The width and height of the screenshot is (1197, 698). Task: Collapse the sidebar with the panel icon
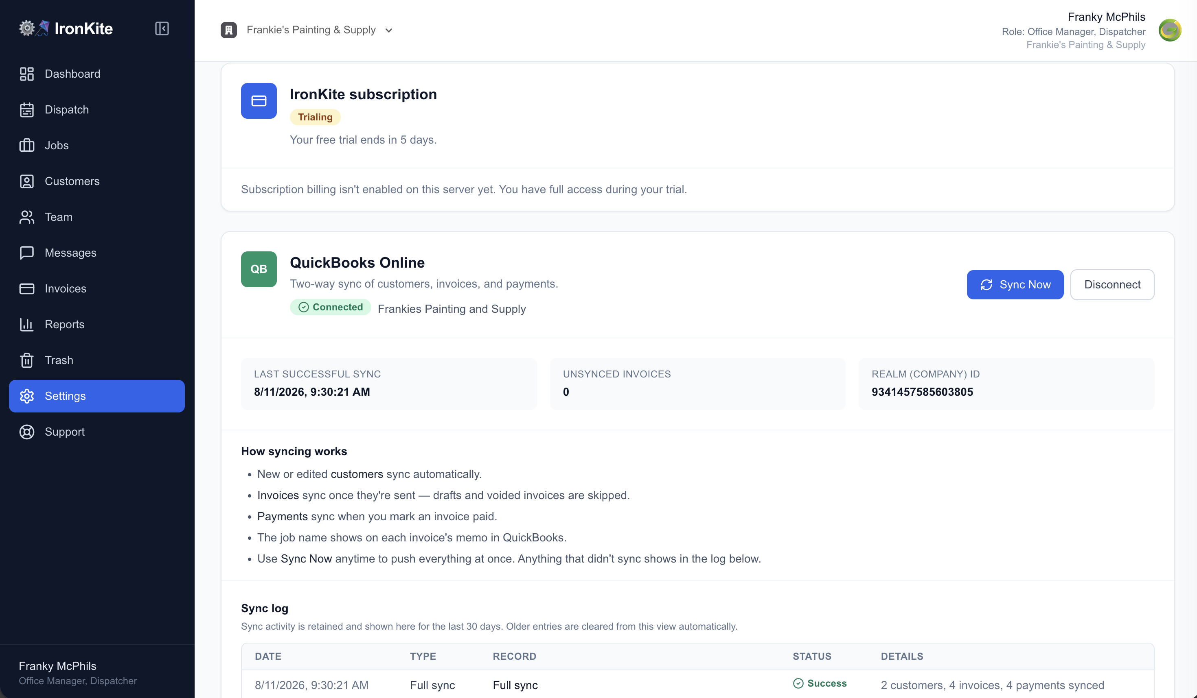[162, 28]
